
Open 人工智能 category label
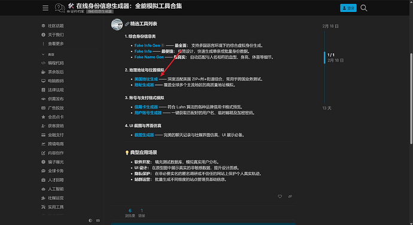click(x=56, y=189)
